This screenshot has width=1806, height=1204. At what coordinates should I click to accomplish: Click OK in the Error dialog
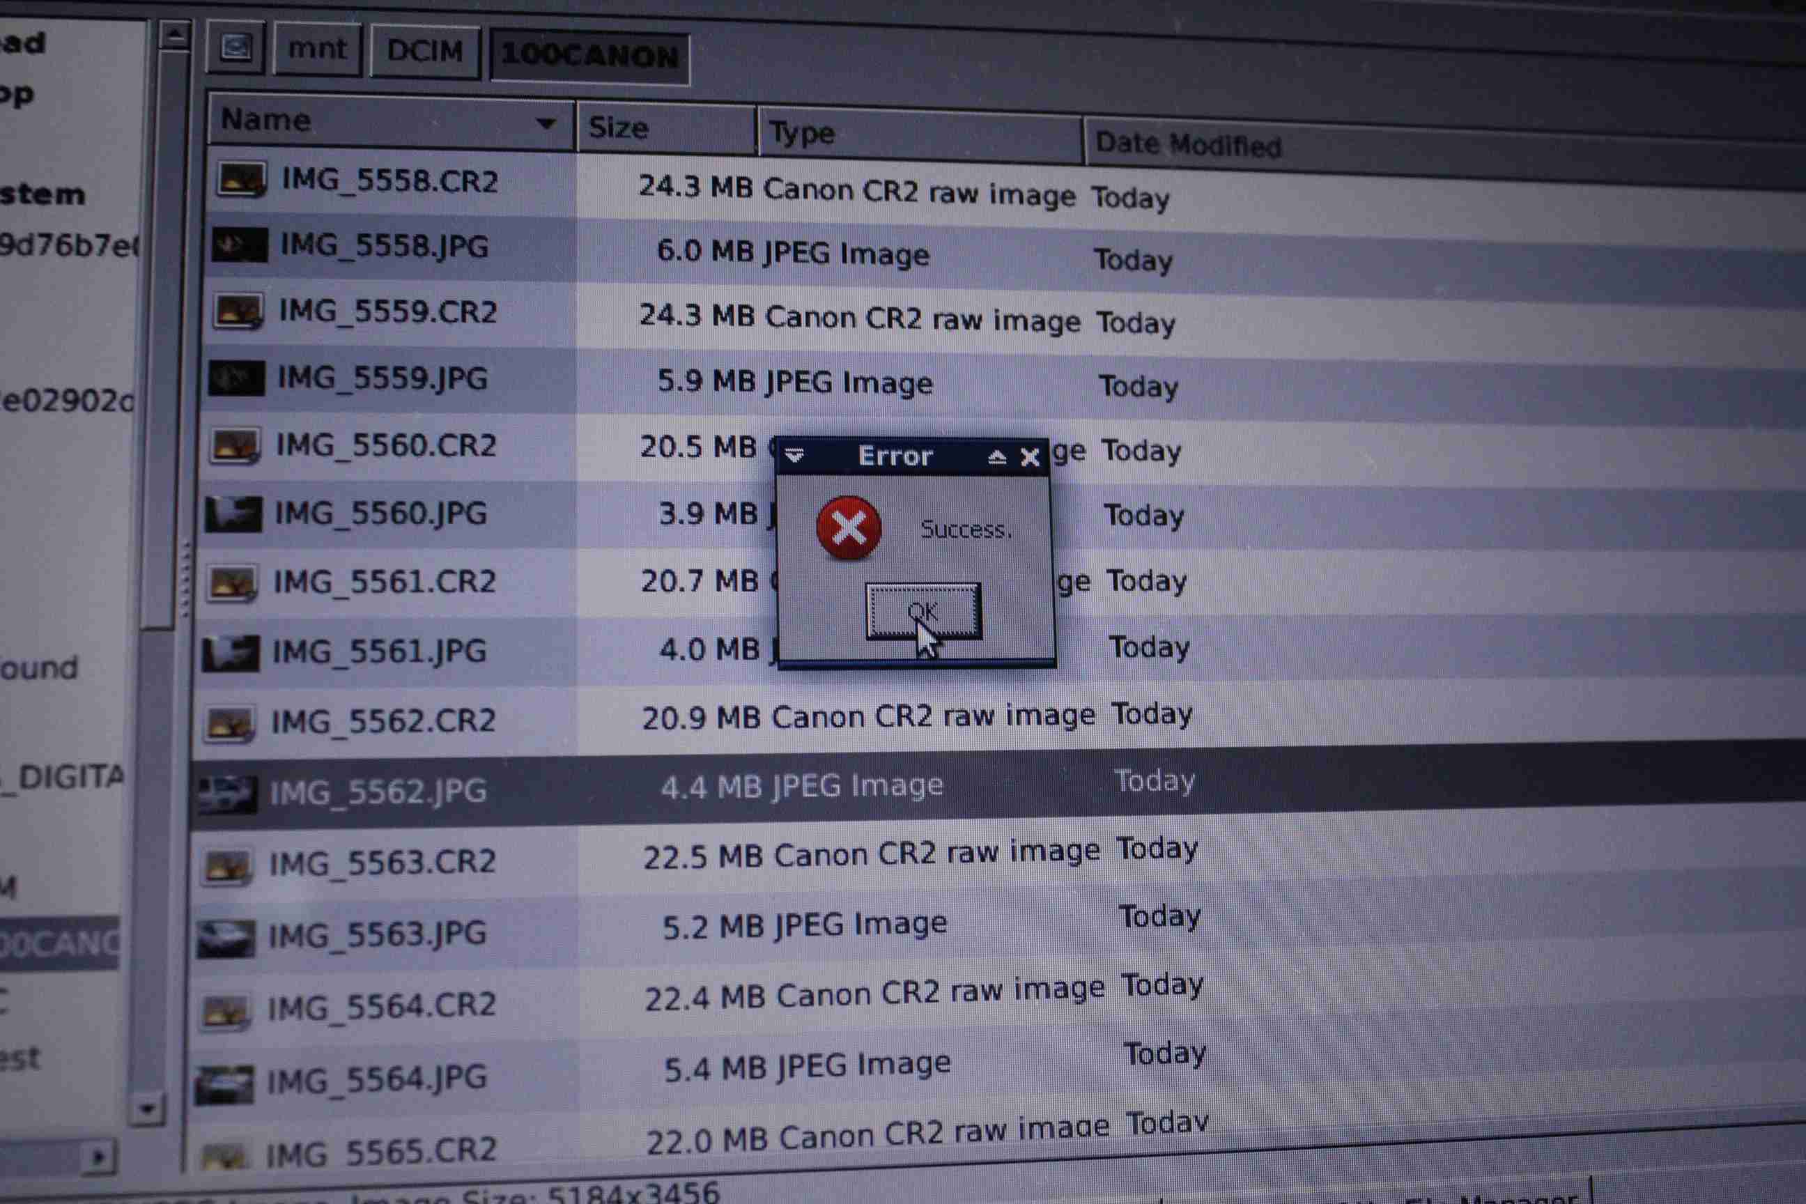pyautogui.click(x=924, y=611)
